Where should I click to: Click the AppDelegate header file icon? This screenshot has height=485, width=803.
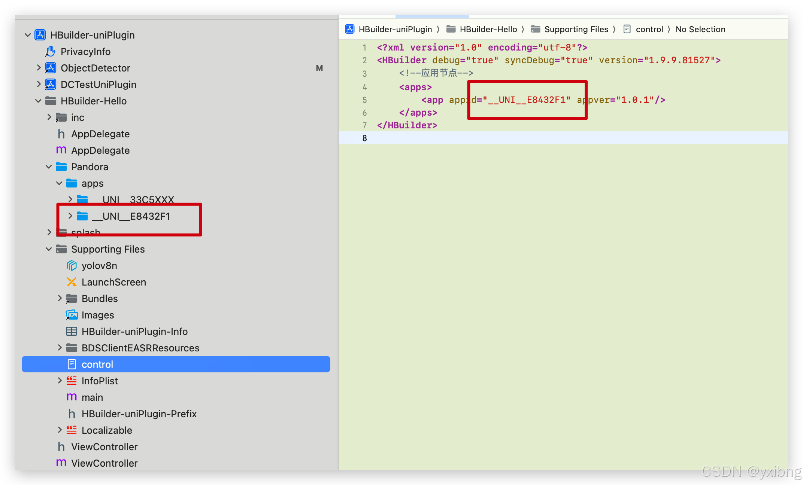(61, 134)
